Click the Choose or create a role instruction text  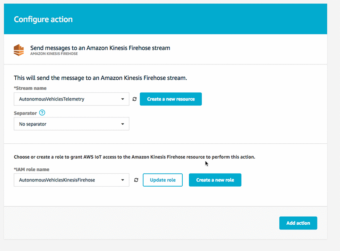point(134,157)
